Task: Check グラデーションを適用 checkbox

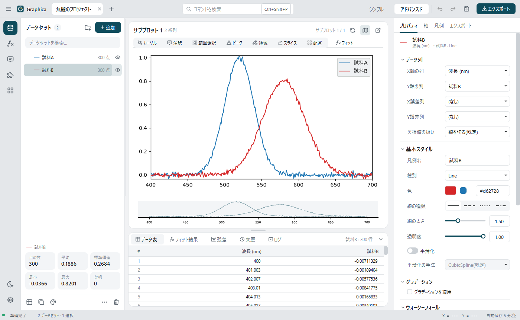Action: point(410,292)
